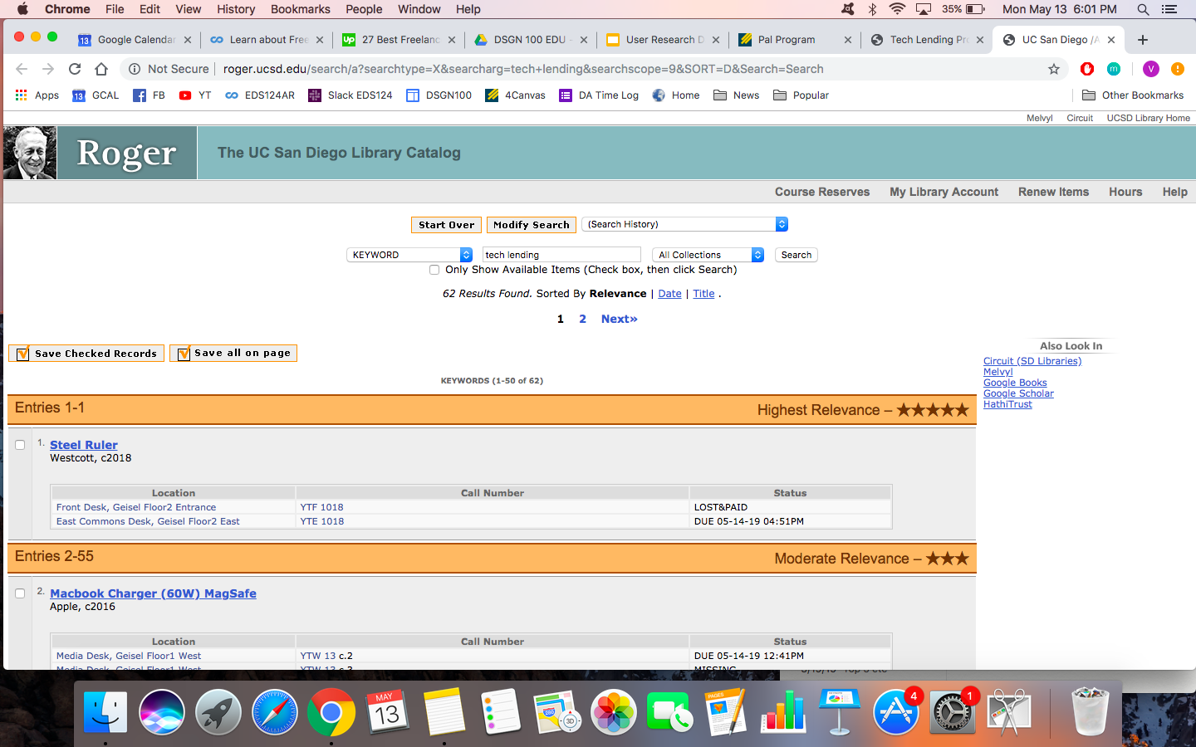Open Chrome icon in the Dock
The image size is (1196, 747).
[331, 712]
